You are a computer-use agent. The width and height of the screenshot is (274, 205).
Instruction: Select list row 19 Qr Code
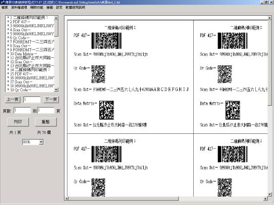(x=30, y=90)
